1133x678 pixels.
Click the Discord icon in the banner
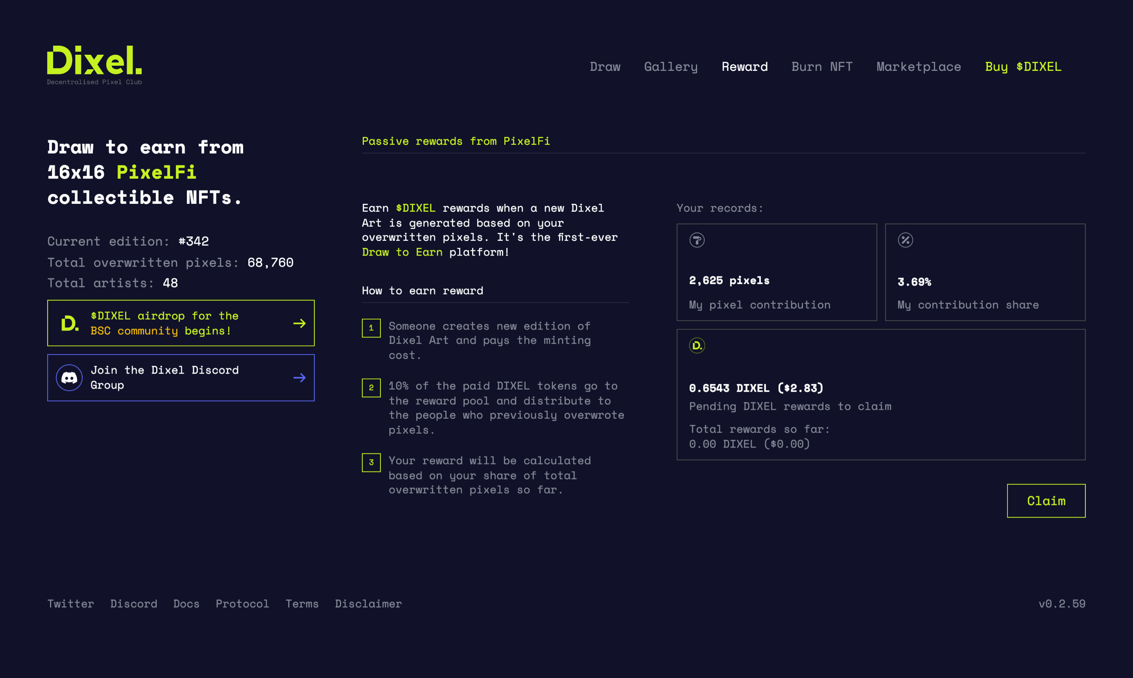tap(69, 377)
